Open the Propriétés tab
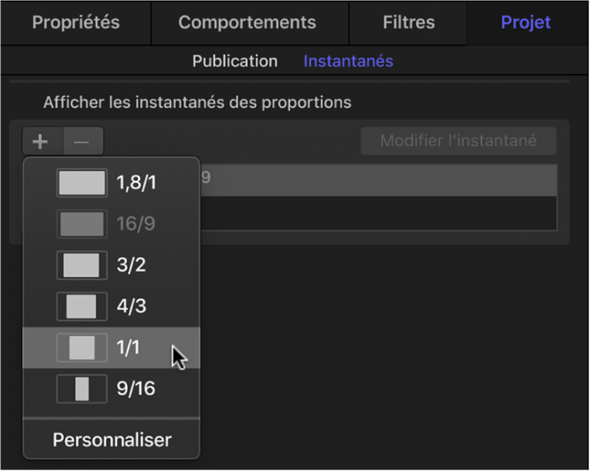 (x=76, y=22)
